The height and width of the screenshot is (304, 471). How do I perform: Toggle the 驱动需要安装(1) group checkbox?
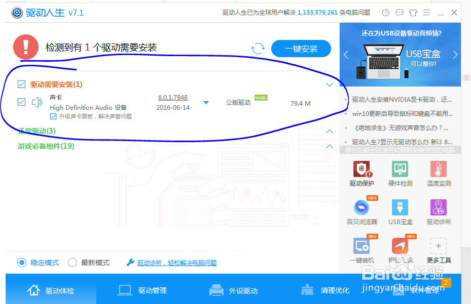pyautogui.click(x=21, y=84)
